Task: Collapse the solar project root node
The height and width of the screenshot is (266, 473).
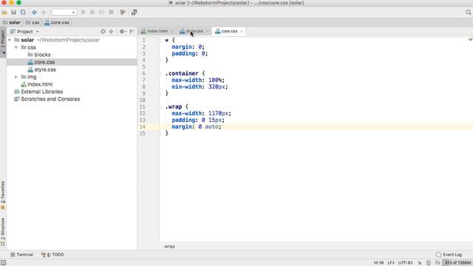Action: point(10,40)
